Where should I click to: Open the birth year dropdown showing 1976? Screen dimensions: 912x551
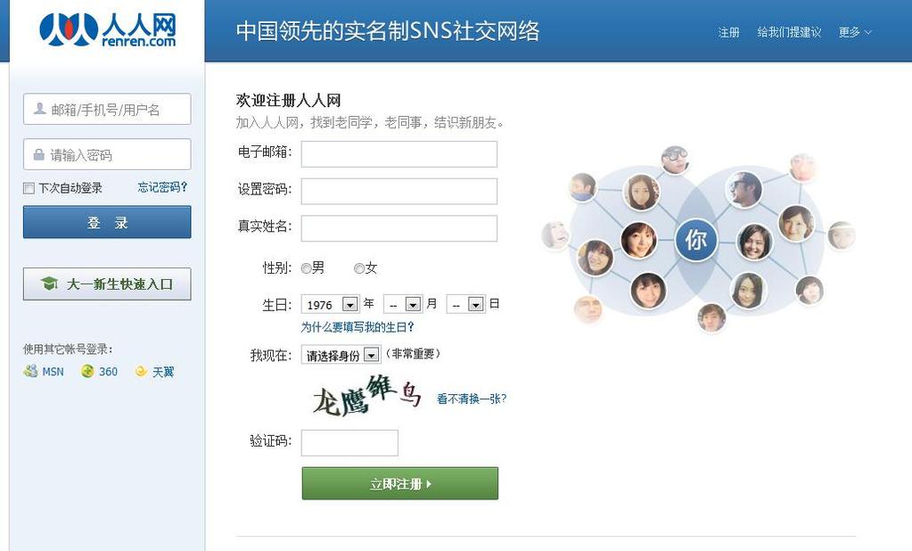click(x=331, y=304)
